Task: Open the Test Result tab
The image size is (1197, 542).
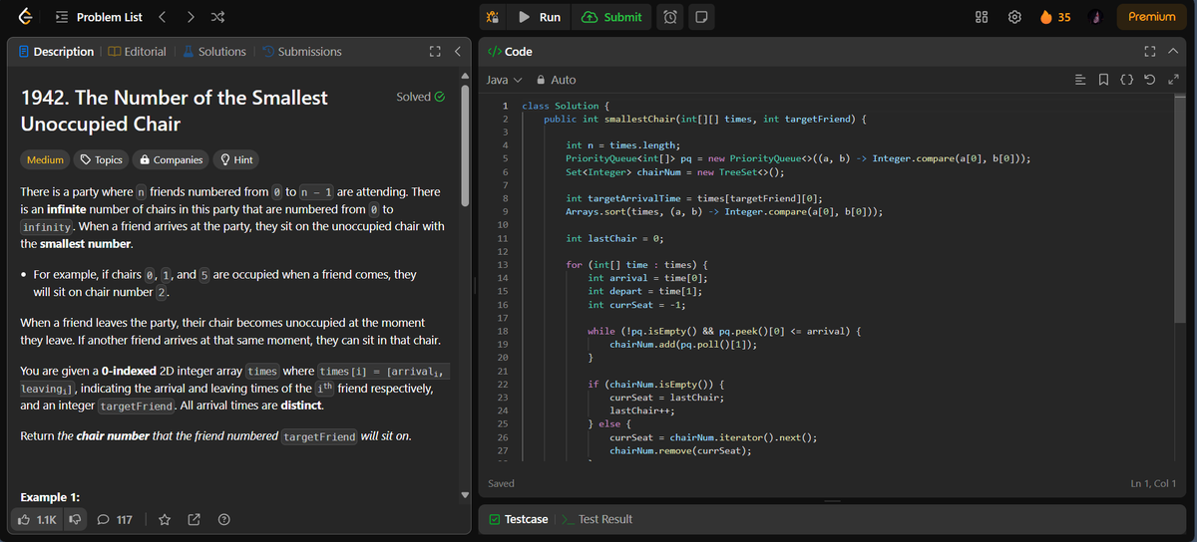Action: pyautogui.click(x=597, y=519)
